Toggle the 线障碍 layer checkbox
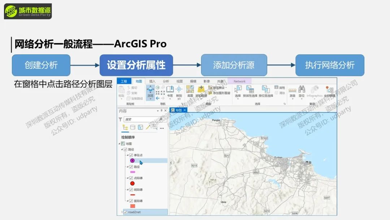The image size is (390, 220). tap(131, 190)
